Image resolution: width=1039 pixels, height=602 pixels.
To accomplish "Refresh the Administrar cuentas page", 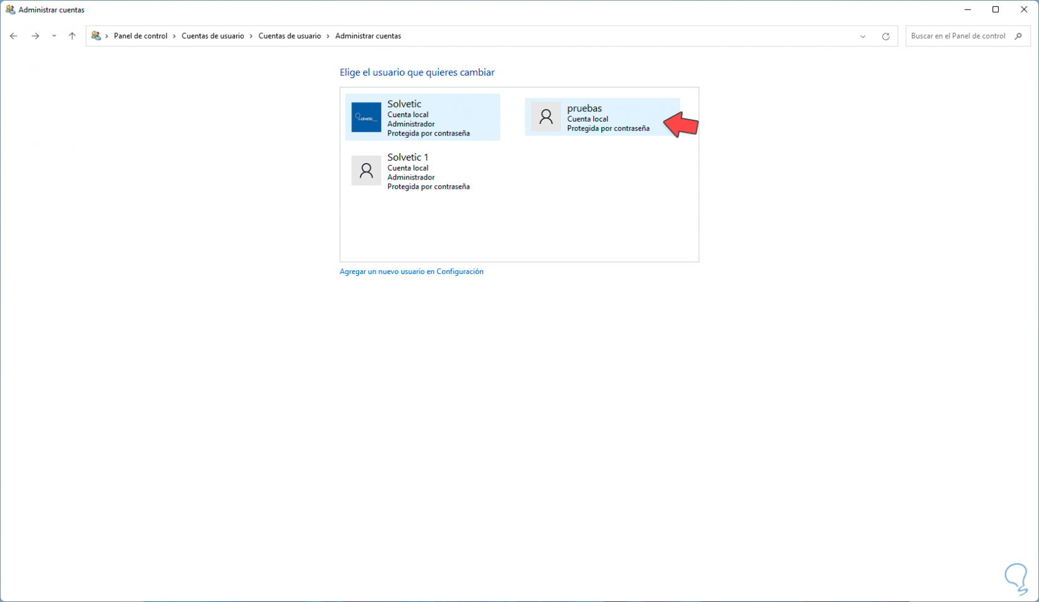I will 885,37.
